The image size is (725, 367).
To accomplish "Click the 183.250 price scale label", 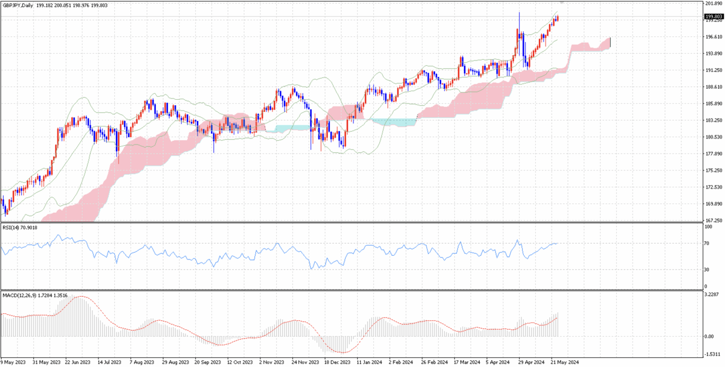I will 714,120.
